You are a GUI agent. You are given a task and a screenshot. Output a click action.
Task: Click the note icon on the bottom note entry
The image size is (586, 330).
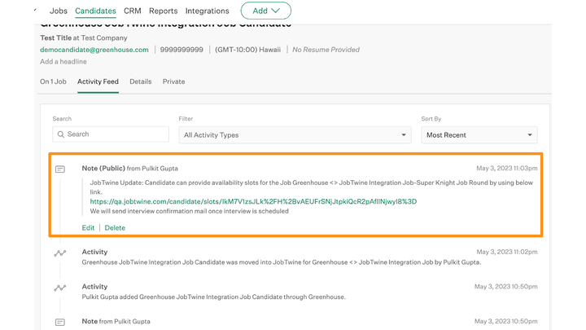[59, 323]
